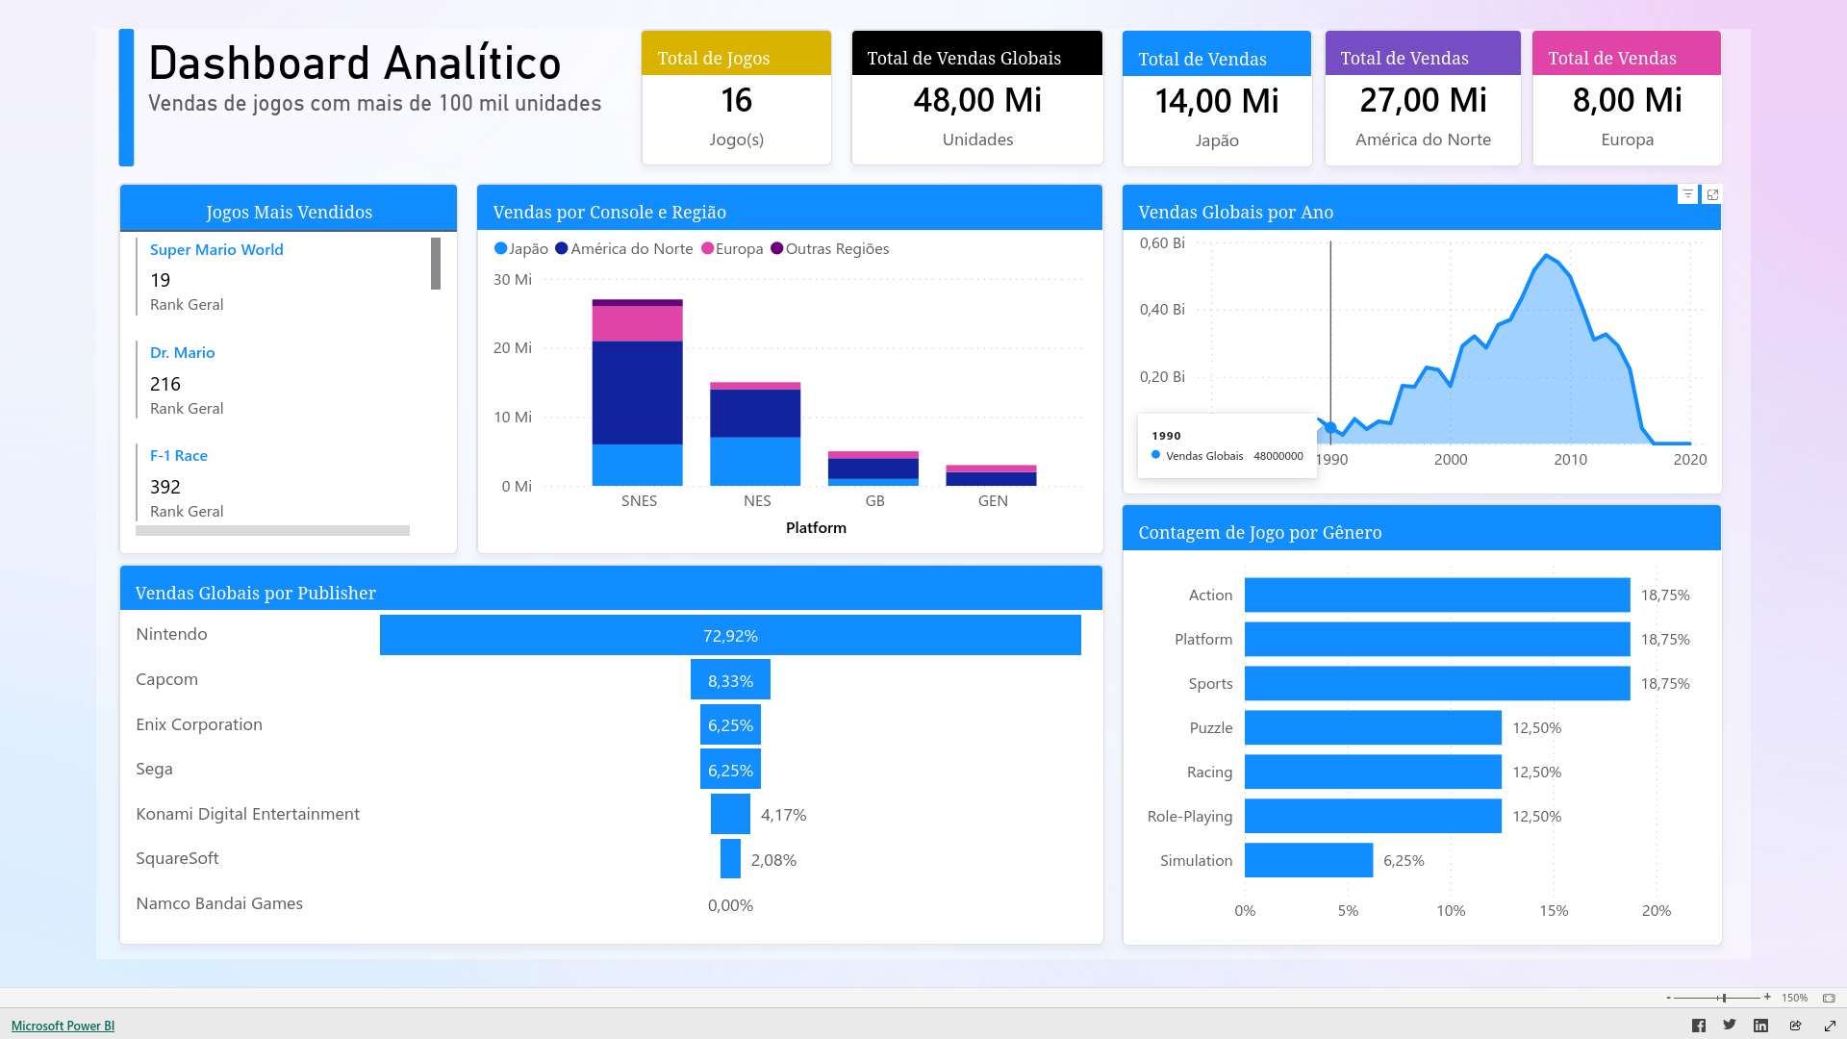Screen dimensions: 1847x1039
Task: Click the Vendas por Console e Região title
Action: click(610, 212)
